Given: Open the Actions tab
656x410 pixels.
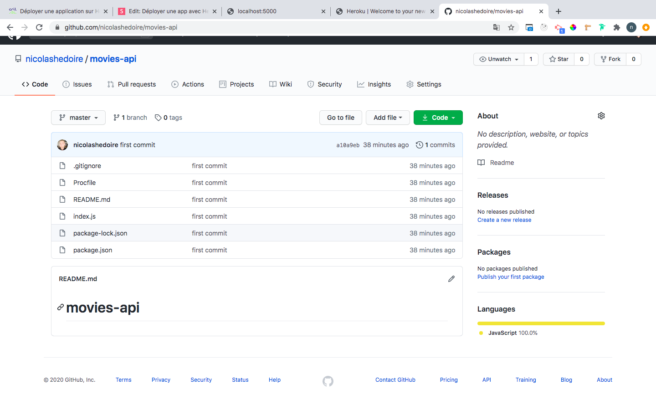Looking at the screenshot, I should click(188, 84).
